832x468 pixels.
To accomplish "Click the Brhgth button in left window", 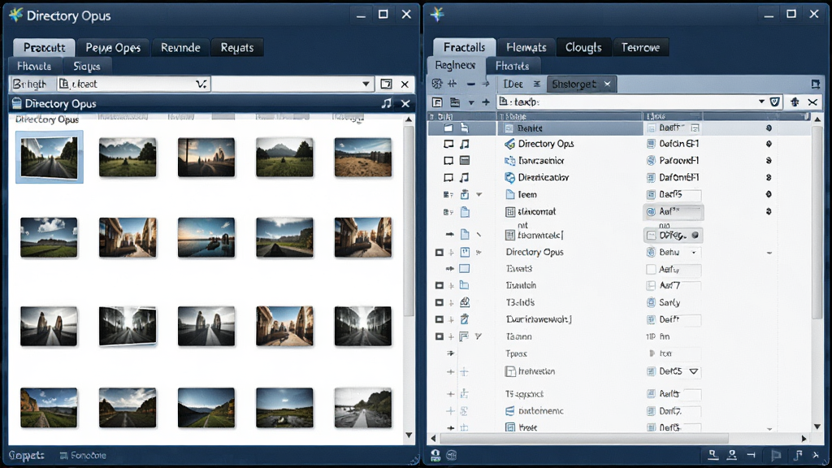I will click(x=30, y=84).
